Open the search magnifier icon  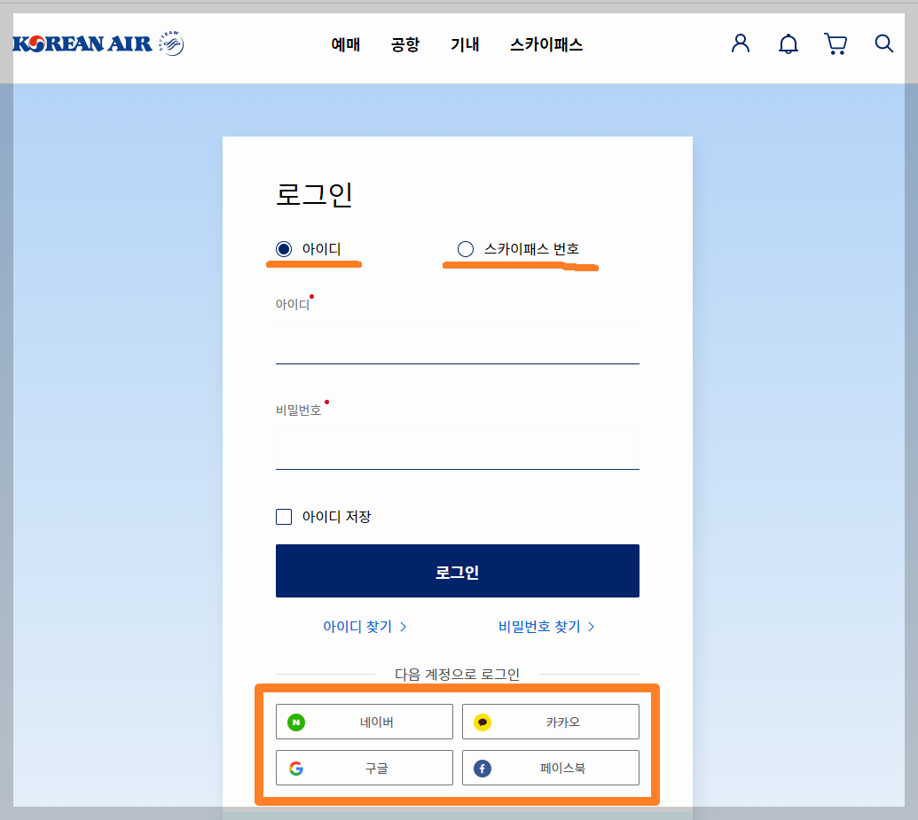(884, 44)
